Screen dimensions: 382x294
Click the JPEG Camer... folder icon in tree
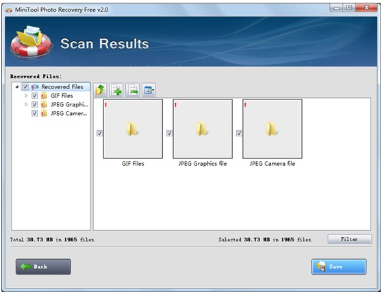tap(44, 113)
